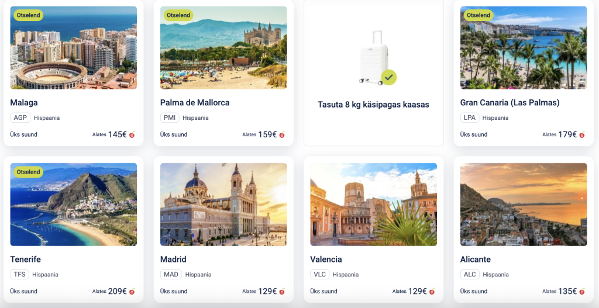Click the Otselend badge on Gran Canaria
The image size is (599, 308).
pyautogui.click(x=478, y=15)
